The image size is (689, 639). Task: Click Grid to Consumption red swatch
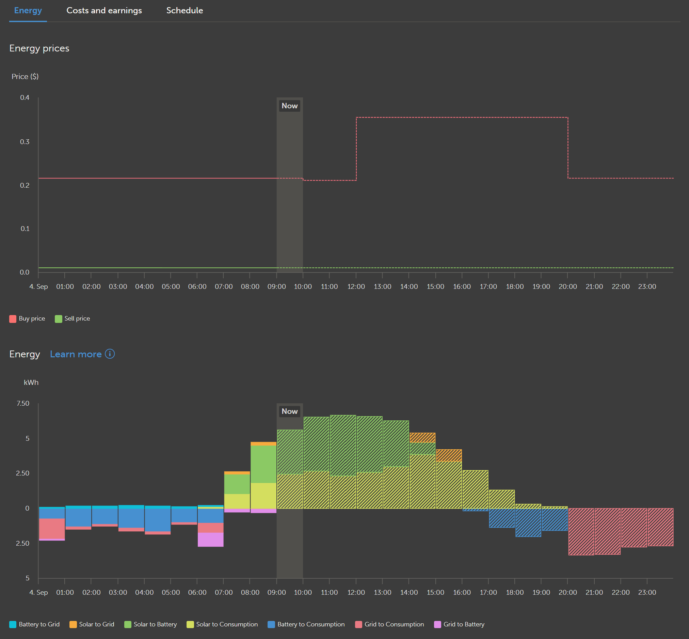click(359, 624)
